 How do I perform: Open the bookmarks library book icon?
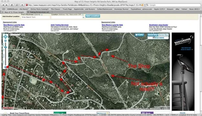click(4, 9)
